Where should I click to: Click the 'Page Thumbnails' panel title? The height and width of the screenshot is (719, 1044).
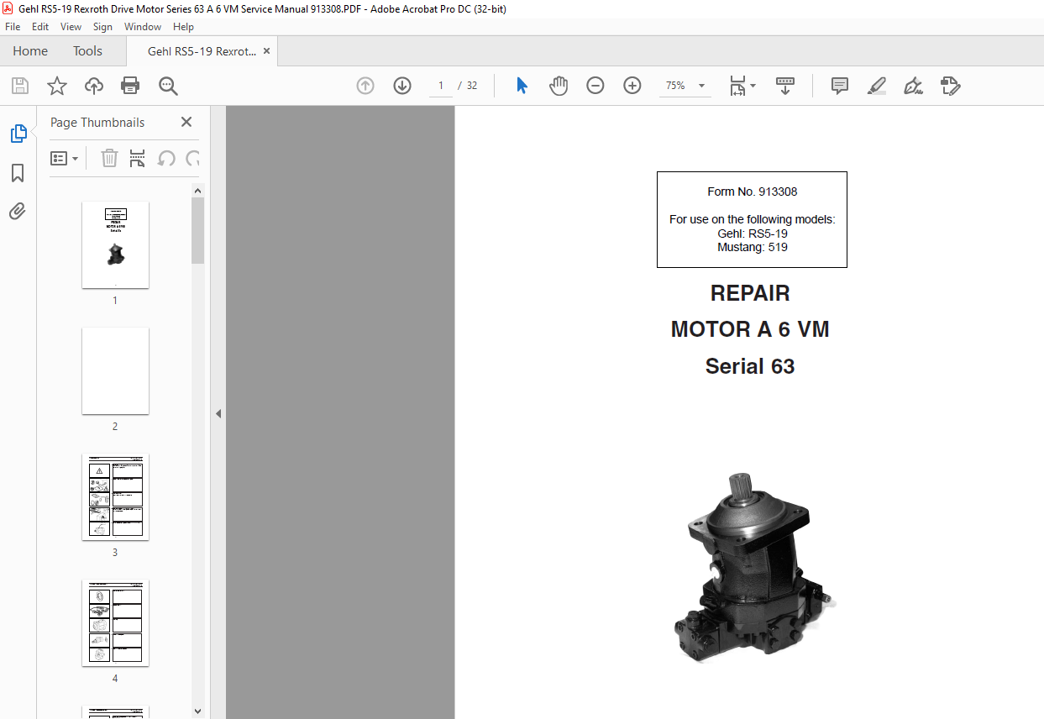tap(97, 122)
